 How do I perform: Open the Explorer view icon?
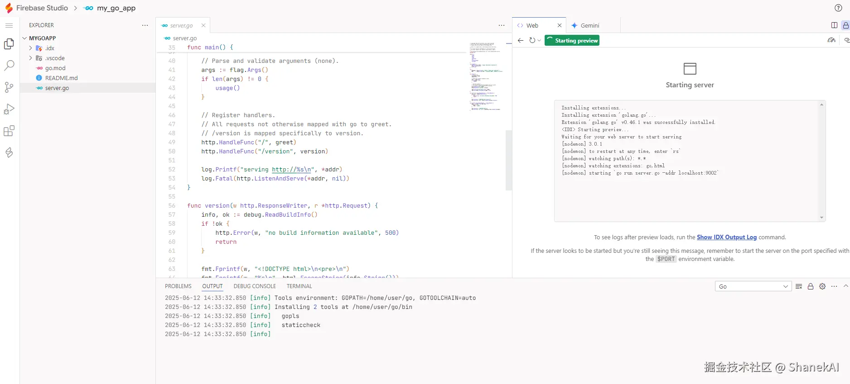[x=9, y=44]
